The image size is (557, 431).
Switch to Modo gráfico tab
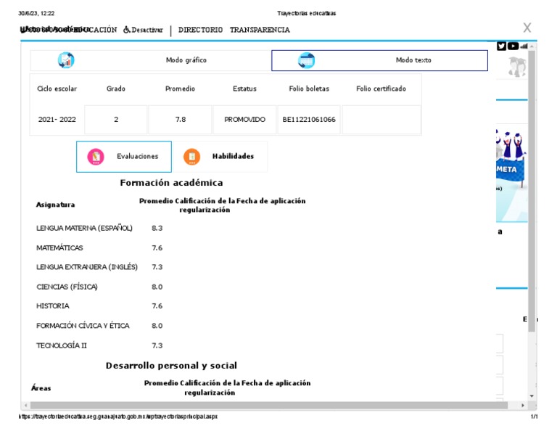point(151,60)
